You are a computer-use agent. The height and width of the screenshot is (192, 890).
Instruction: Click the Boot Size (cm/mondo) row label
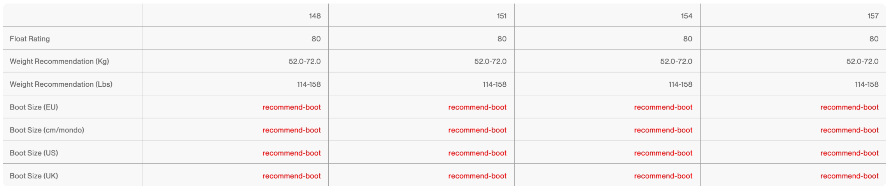(47, 130)
